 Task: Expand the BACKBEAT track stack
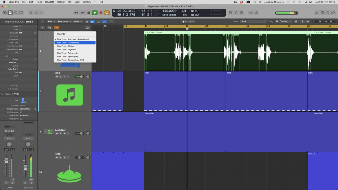(x=45, y=132)
